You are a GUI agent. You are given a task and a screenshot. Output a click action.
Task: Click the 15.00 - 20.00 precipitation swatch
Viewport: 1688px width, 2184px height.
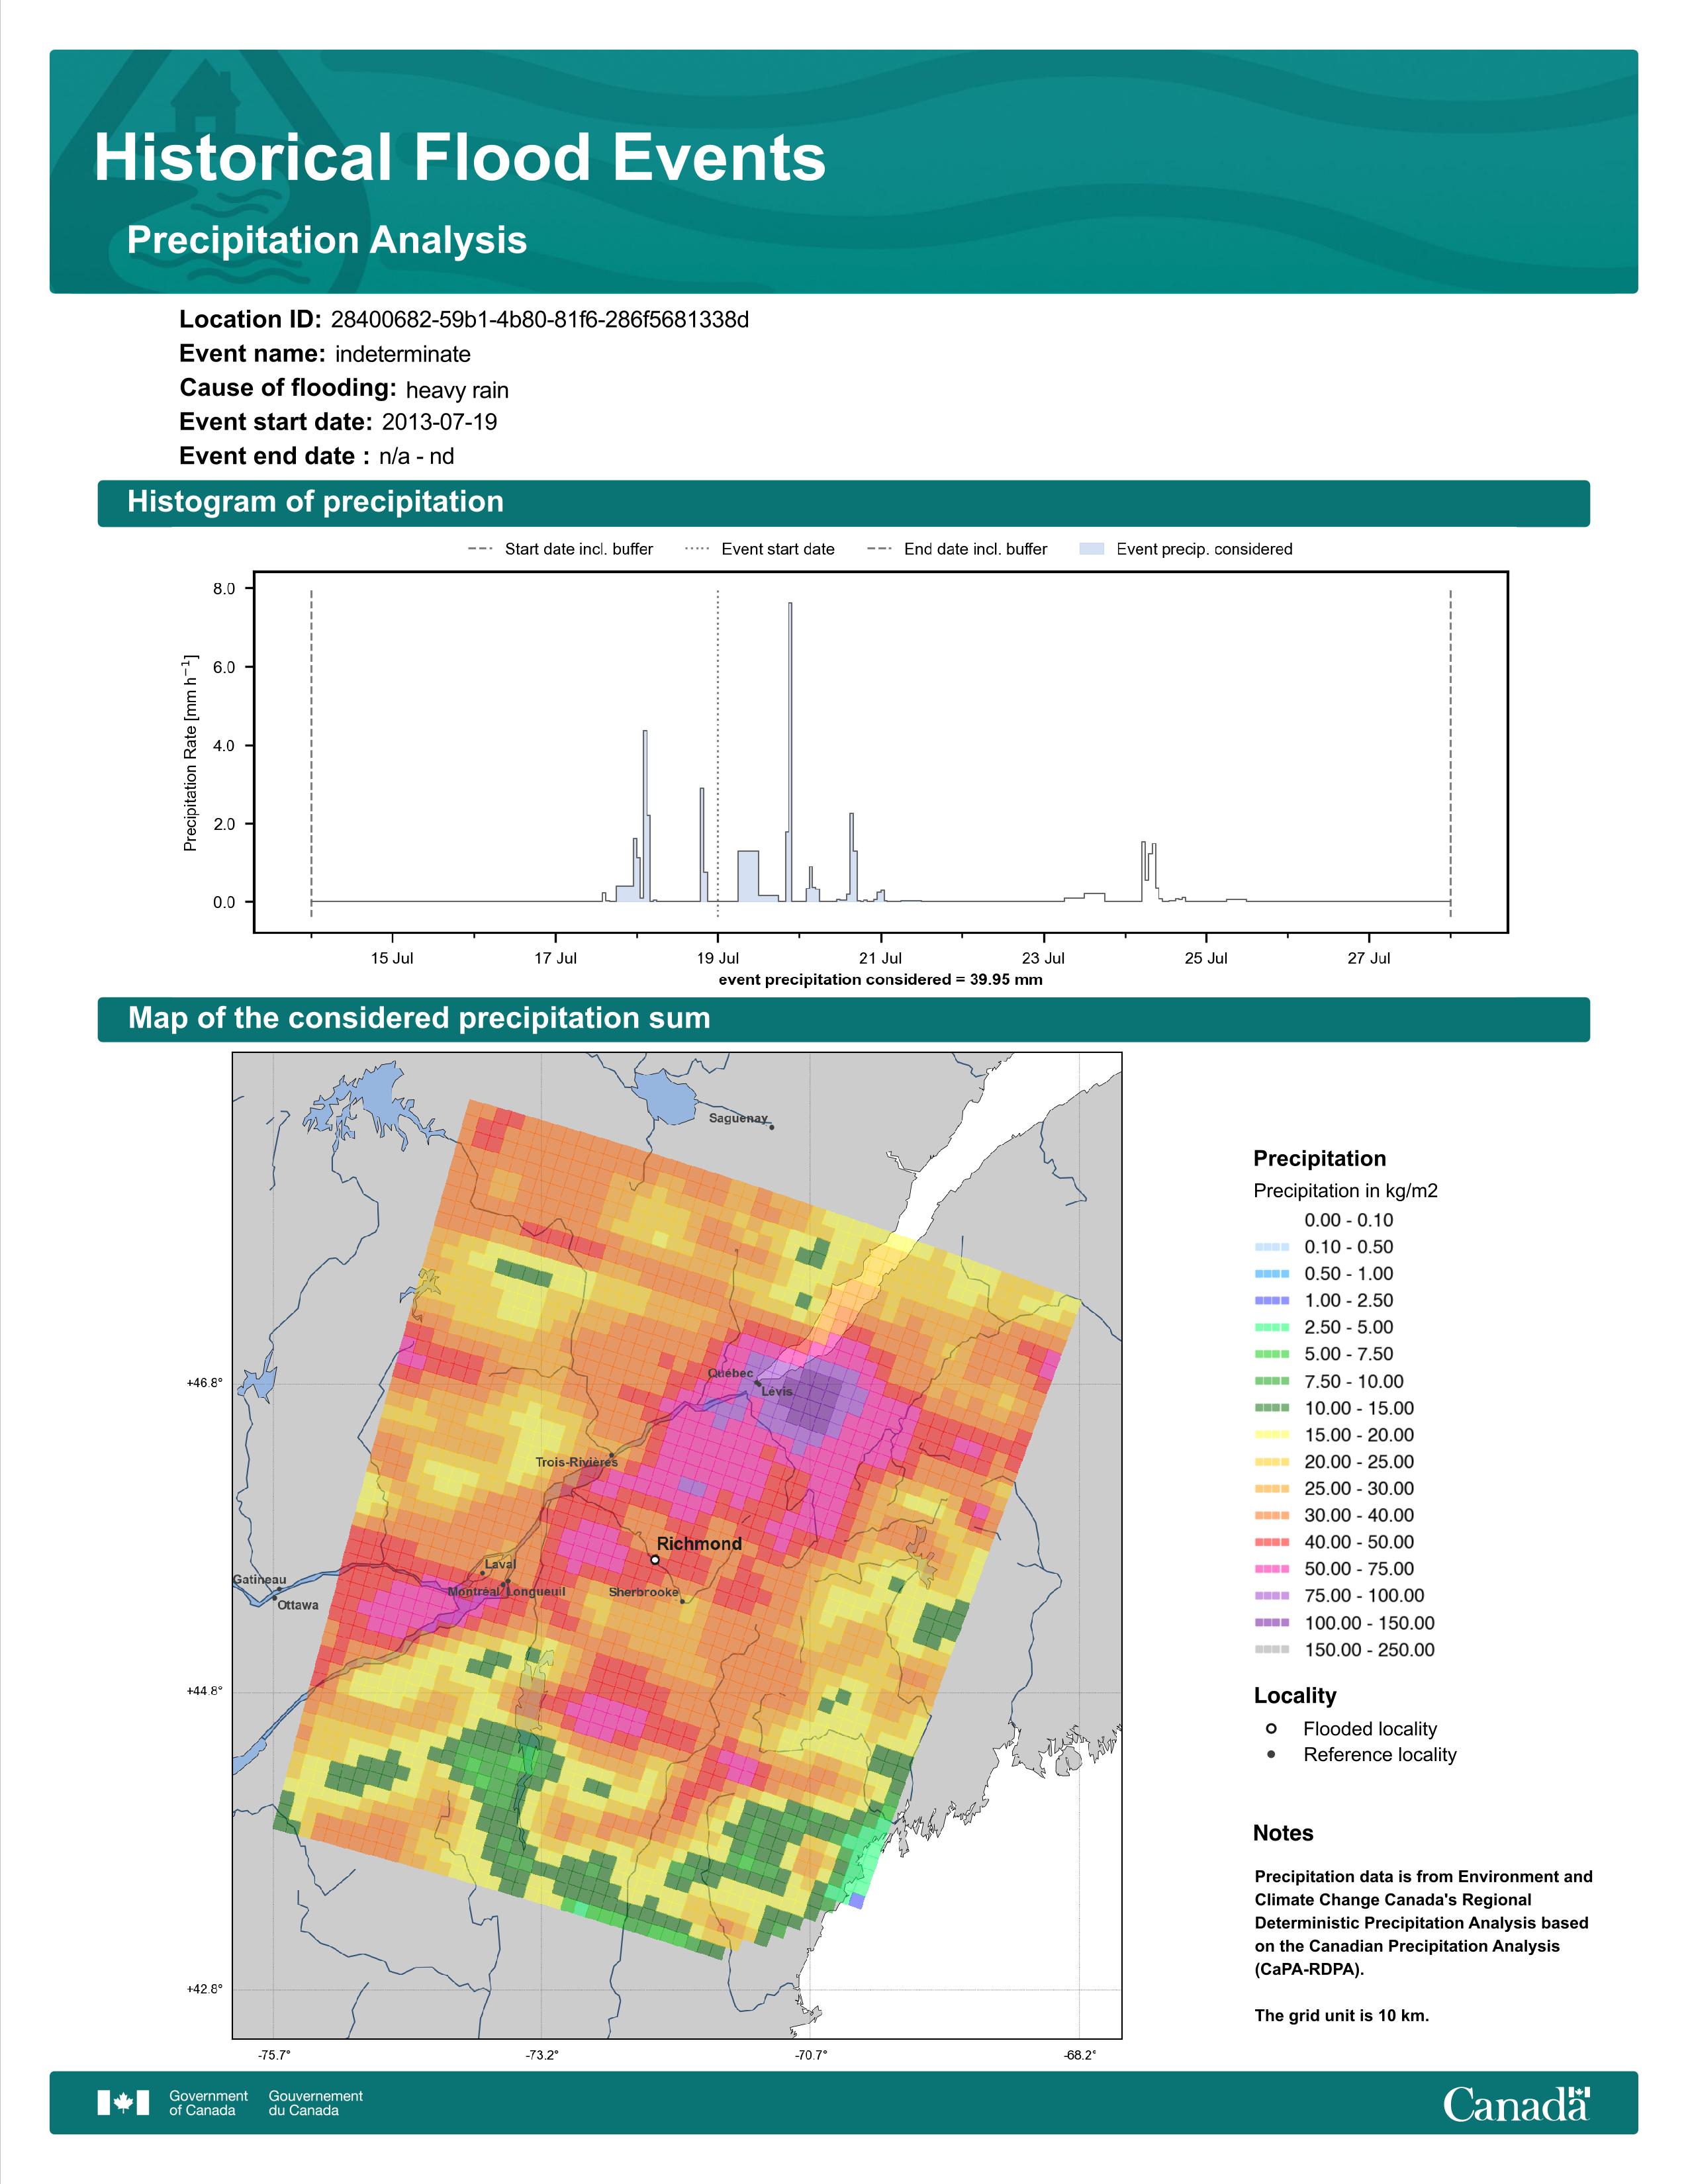click(1272, 1435)
